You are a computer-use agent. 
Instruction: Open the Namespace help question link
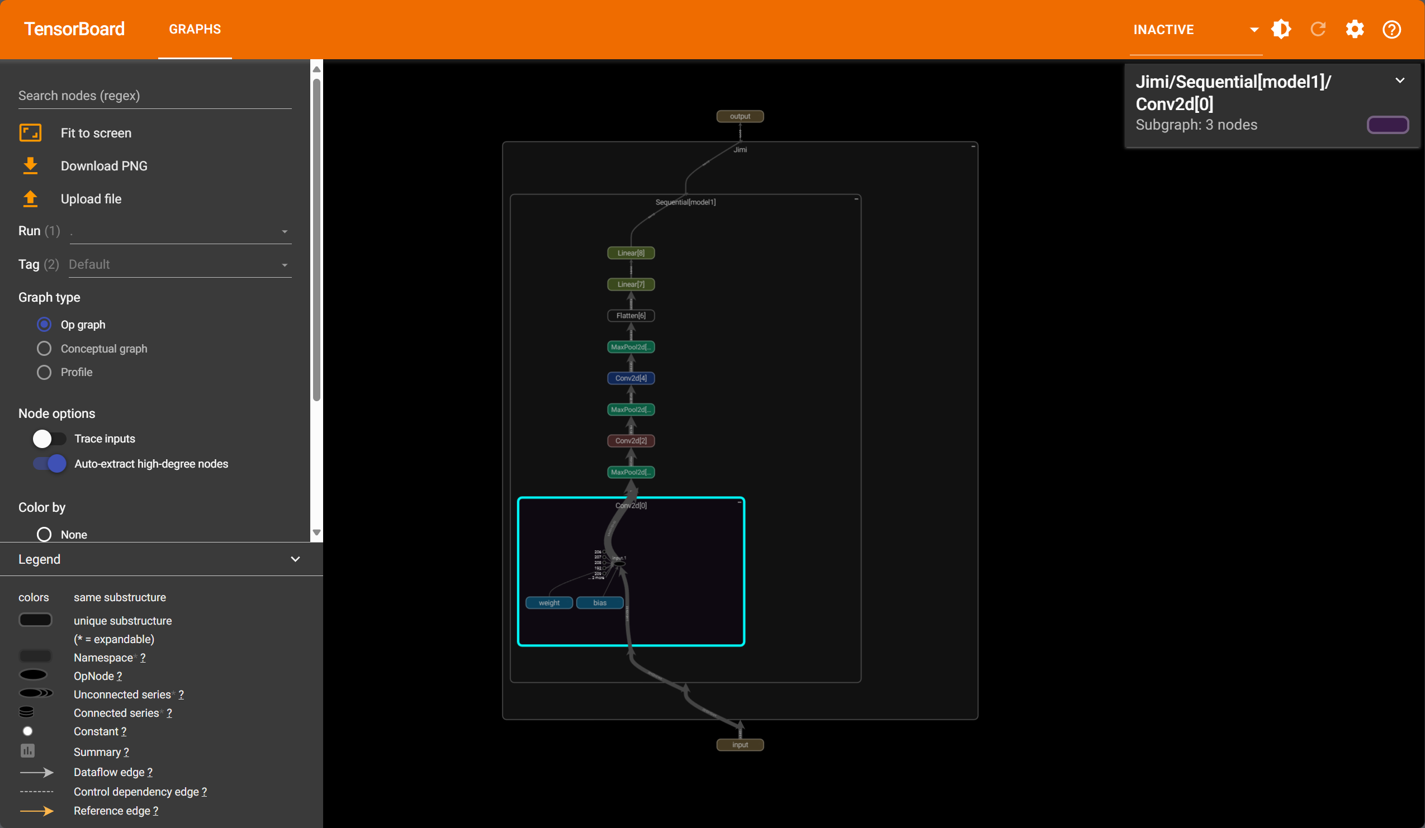click(143, 658)
